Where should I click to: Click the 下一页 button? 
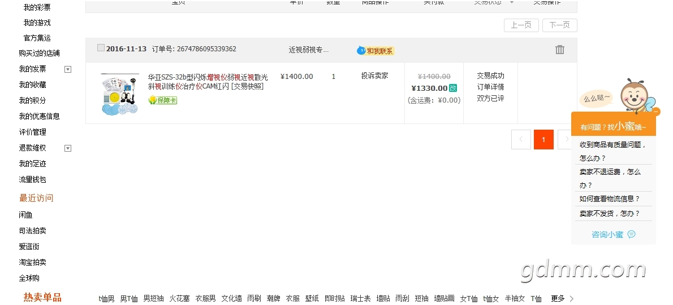coord(559,25)
